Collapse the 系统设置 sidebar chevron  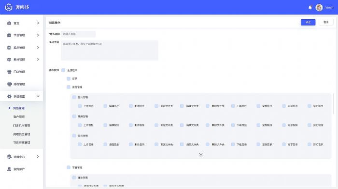pyautogui.click(x=38, y=96)
